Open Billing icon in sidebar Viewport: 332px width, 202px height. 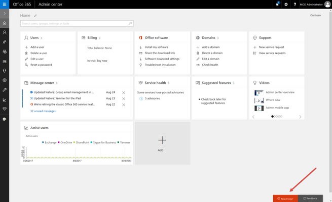(x=5, y=62)
